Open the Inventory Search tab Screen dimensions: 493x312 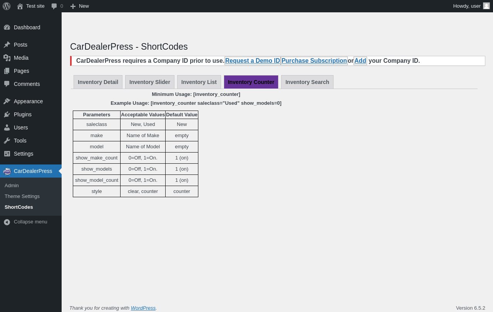pyautogui.click(x=307, y=82)
